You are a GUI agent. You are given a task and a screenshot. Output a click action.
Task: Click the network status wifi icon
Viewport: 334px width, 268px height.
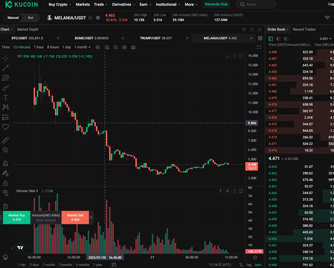point(327,18)
